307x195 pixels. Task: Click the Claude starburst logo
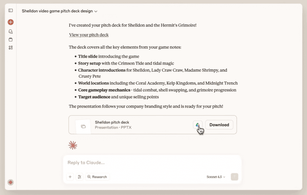coord(73,145)
